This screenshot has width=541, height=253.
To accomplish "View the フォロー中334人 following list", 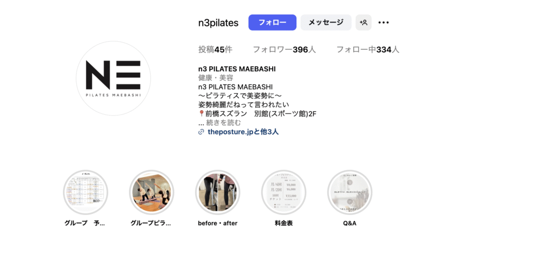I will pyautogui.click(x=368, y=50).
